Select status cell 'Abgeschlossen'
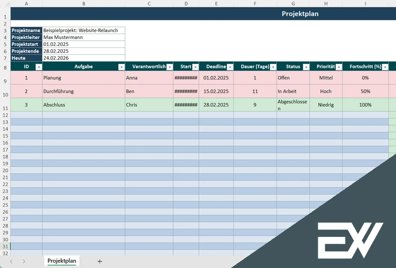 [293, 105]
